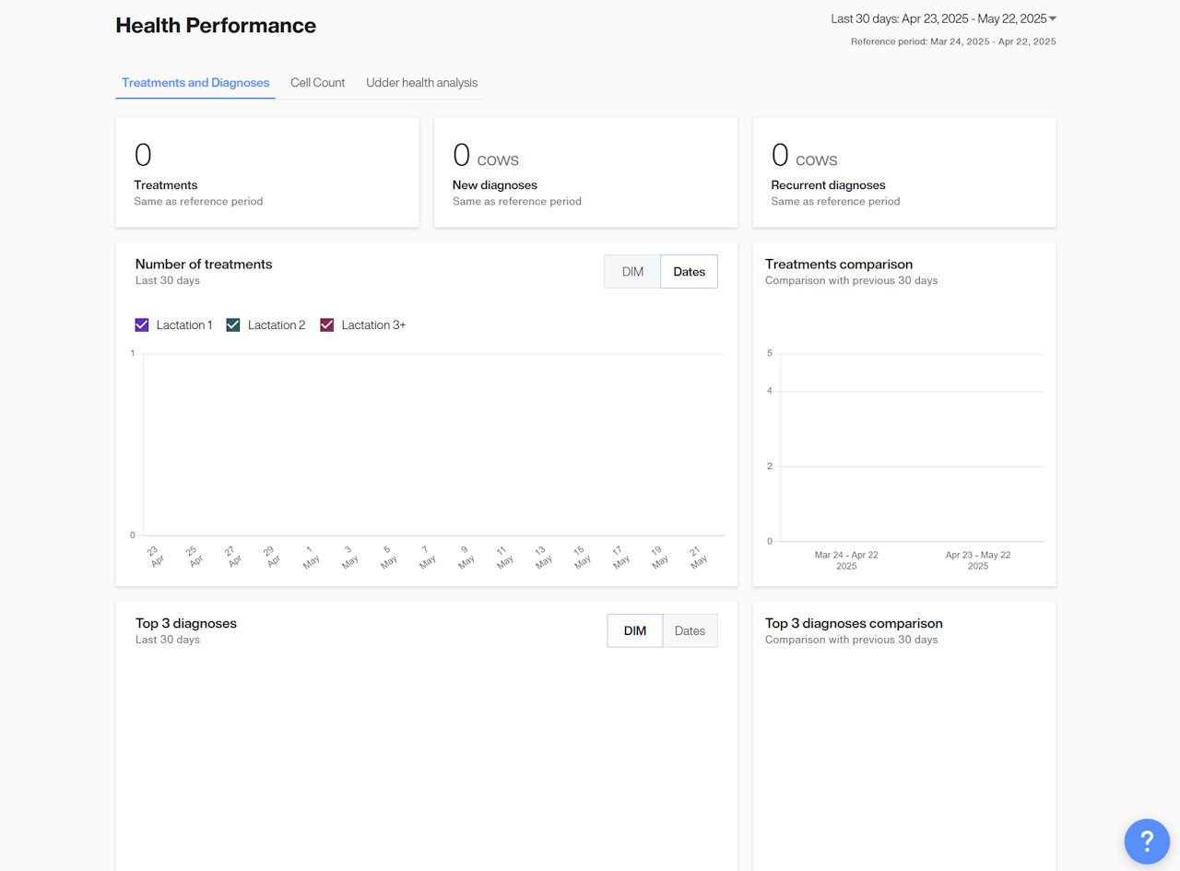Toggle the Lactation 2 checkbox
Screen dimensions: 1180x871
pos(233,325)
